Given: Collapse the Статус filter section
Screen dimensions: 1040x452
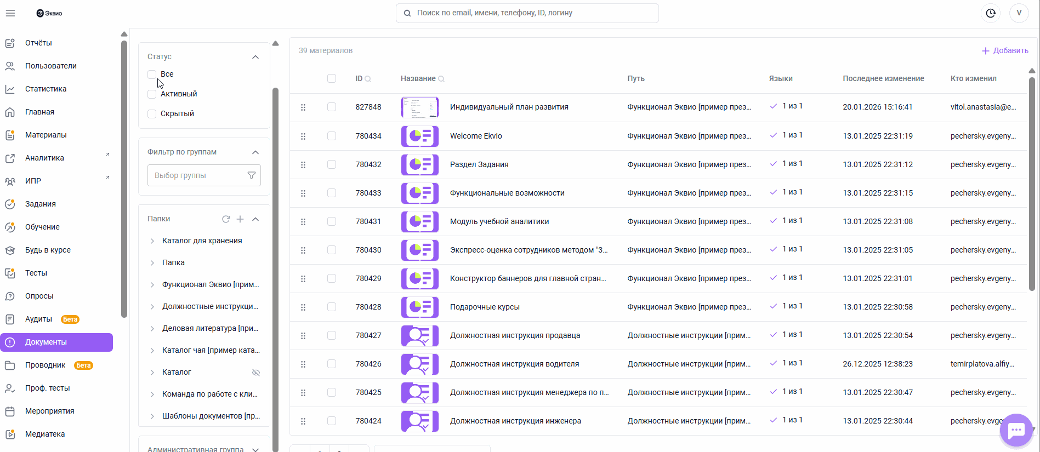Looking at the screenshot, I should click(255, 57).
